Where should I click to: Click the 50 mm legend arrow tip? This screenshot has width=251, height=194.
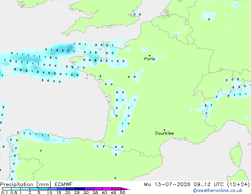pos(125,189)
